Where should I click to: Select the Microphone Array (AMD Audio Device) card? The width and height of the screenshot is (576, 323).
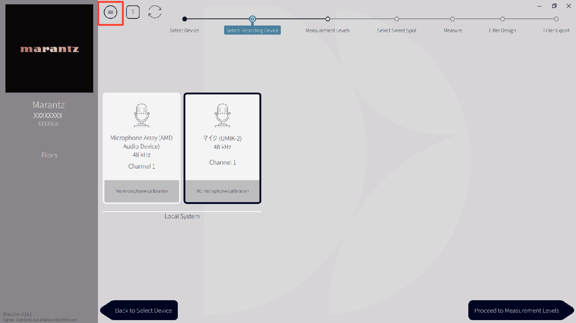click(142, 148)
